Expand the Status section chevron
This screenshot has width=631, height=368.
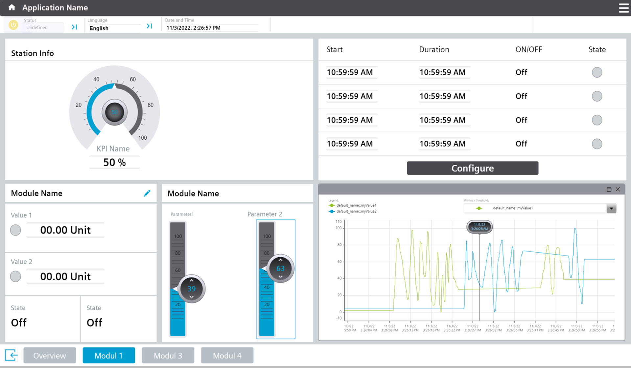[x=74, y=27]
